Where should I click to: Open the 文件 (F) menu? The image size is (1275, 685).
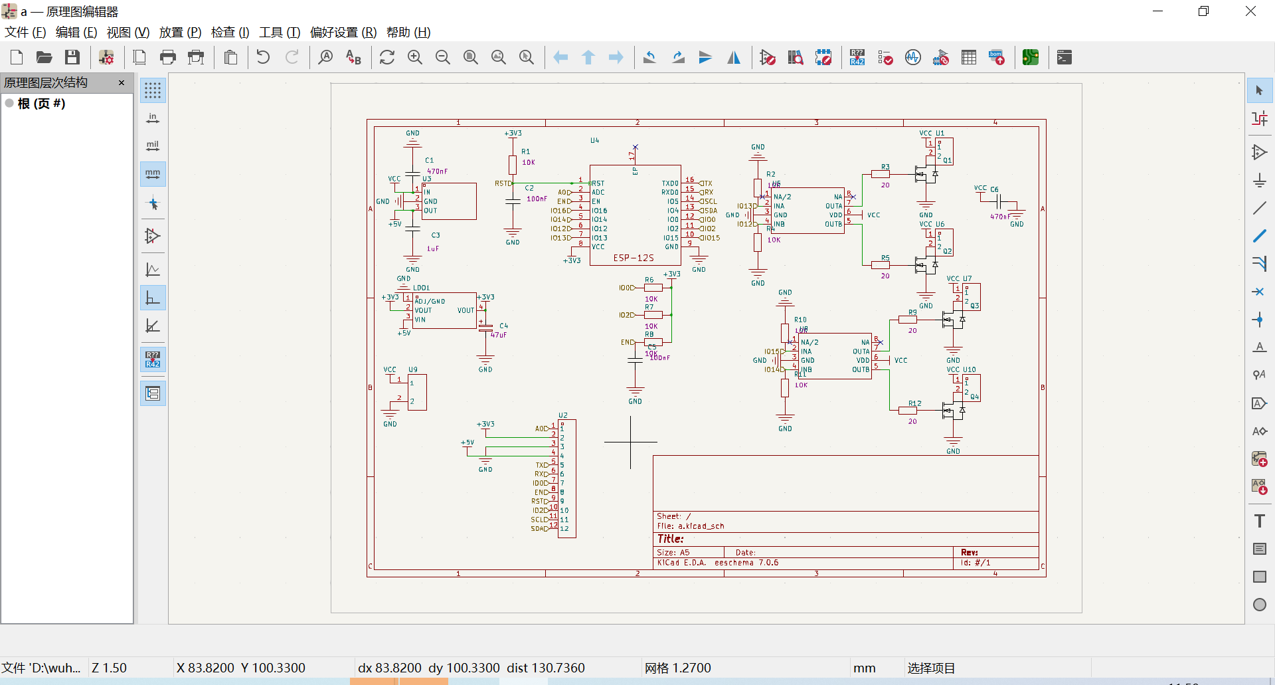(25, 32)
